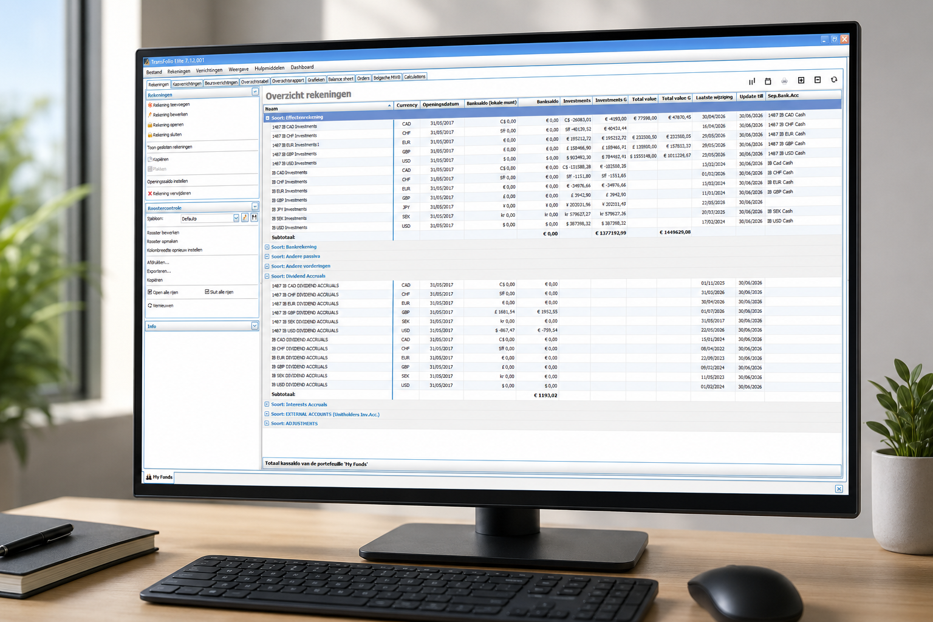Sort by the Naam column header
The width and height of the screenshot is (933, 622).
[329, 108]
